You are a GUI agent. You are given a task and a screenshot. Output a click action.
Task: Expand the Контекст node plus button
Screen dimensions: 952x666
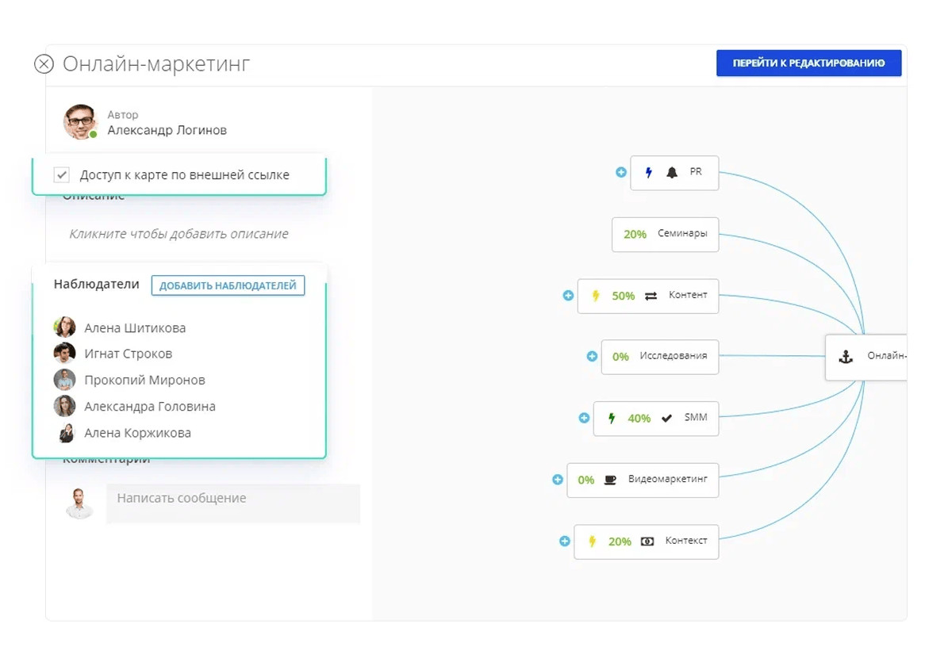click(565, 542)
